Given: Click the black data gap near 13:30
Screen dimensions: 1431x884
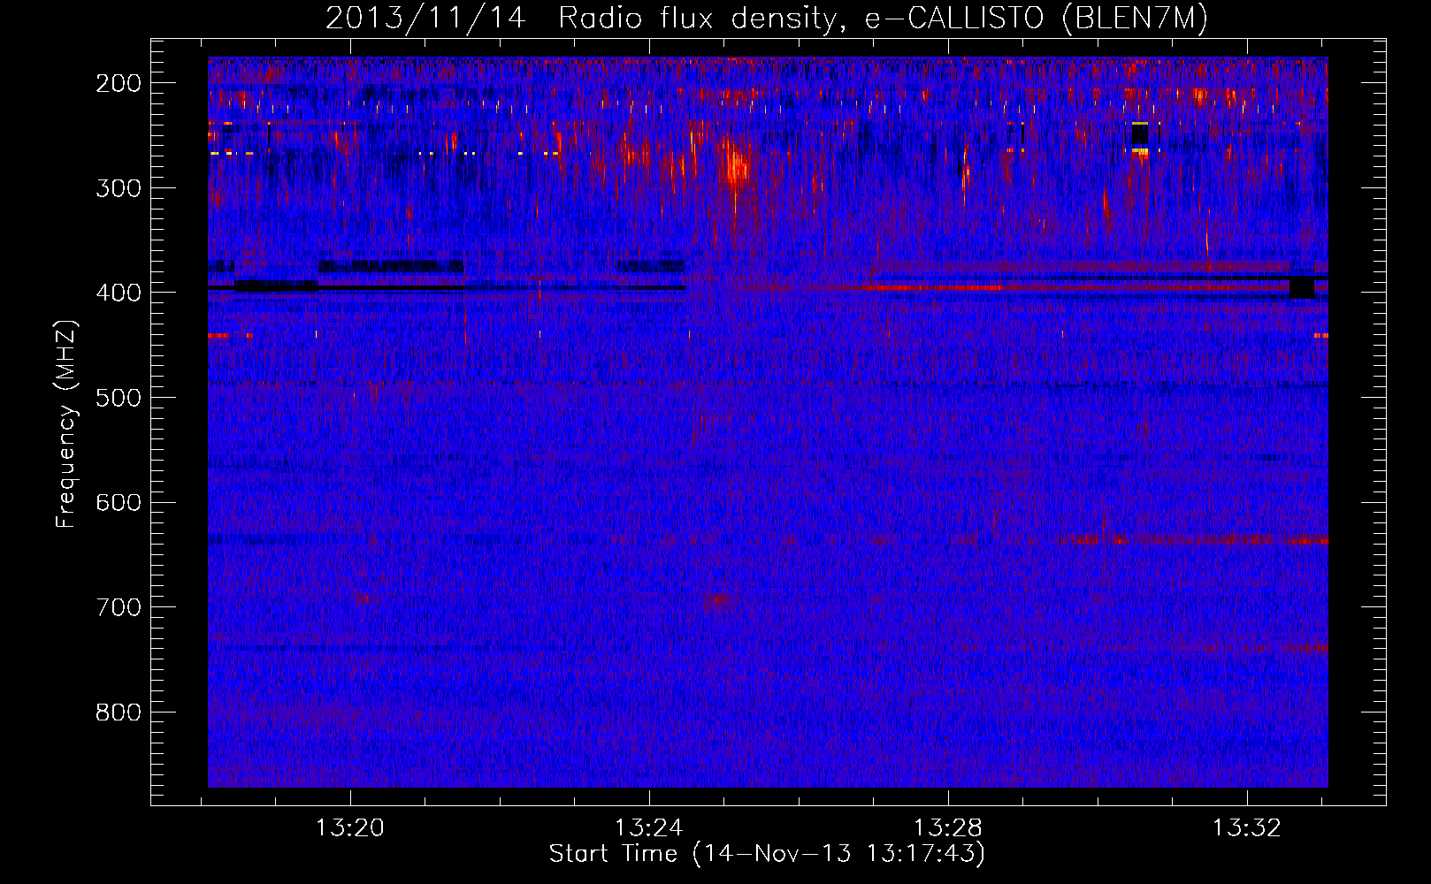Looking at the screenshot, I should pyautogui.click(x=1140, y=134).
